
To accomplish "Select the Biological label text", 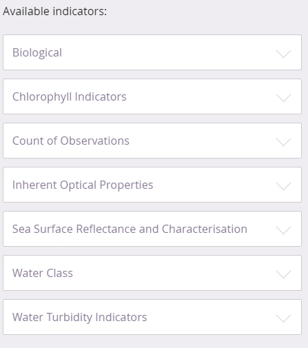I will pyautogui.click(x=37, y=53).
